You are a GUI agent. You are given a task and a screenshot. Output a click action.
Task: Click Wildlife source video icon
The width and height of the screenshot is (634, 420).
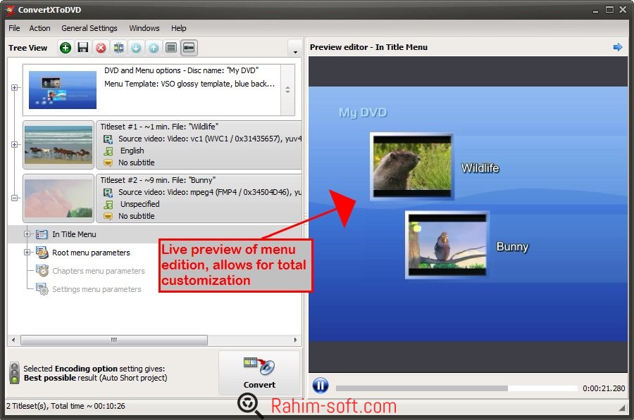pos(108,139)
